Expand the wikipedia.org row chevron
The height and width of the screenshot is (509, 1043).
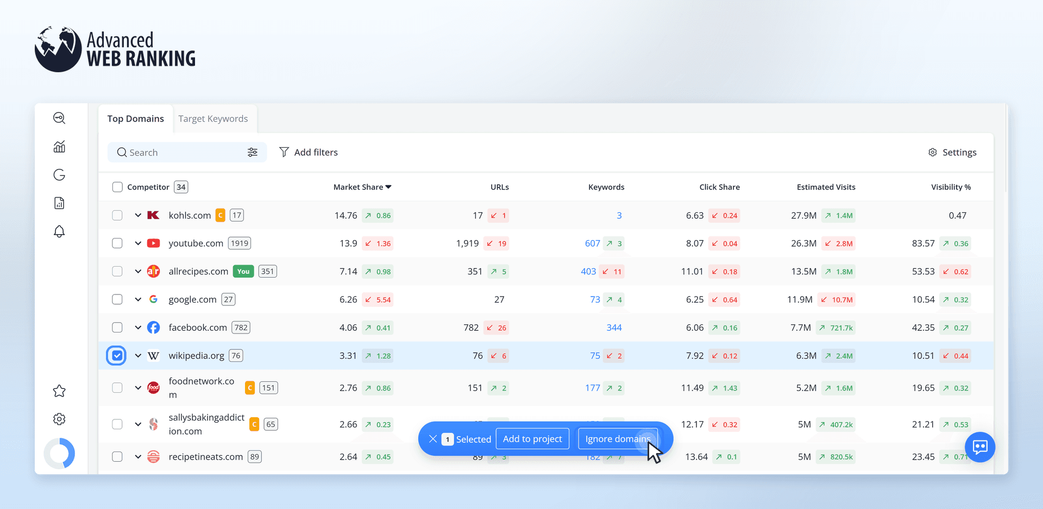point(138,356)
